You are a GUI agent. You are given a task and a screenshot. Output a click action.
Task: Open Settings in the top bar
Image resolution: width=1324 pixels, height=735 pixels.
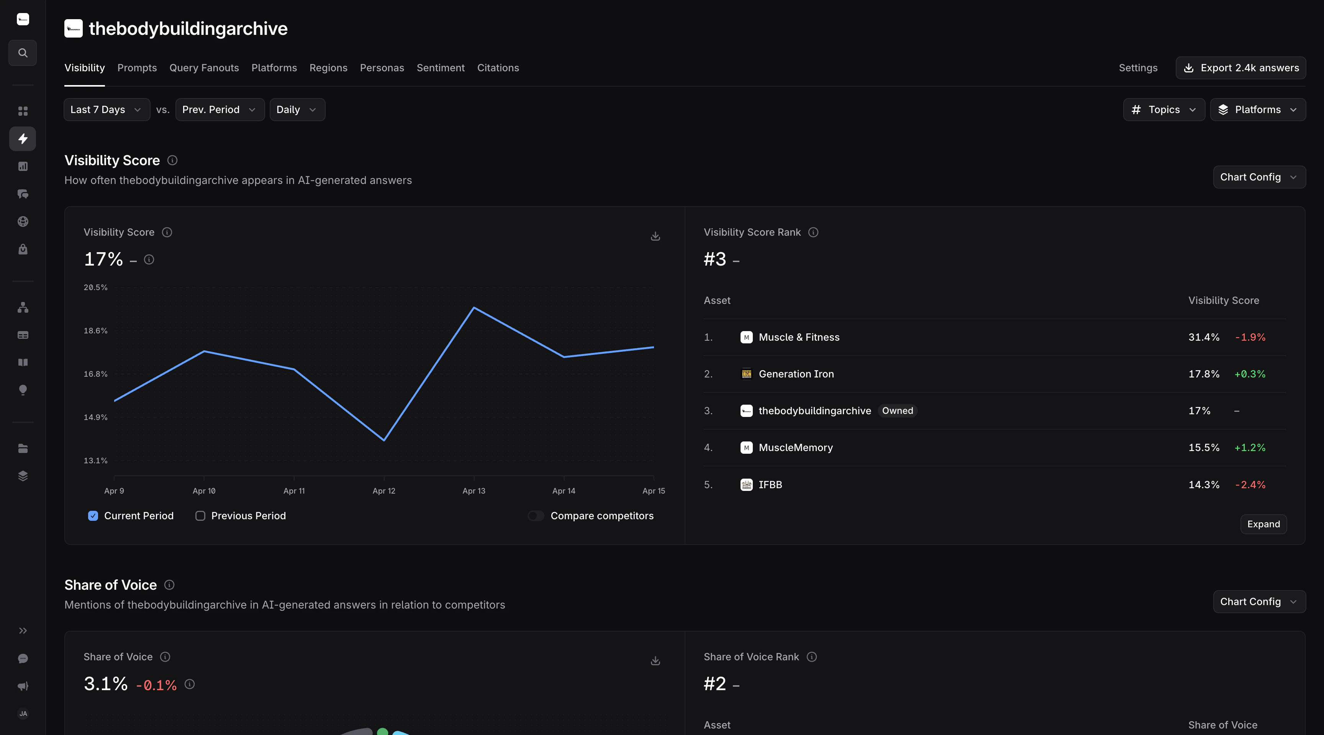(x=1139, y=68)
